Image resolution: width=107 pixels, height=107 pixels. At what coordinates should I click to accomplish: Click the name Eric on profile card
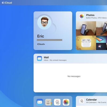[x=41, y=36]
